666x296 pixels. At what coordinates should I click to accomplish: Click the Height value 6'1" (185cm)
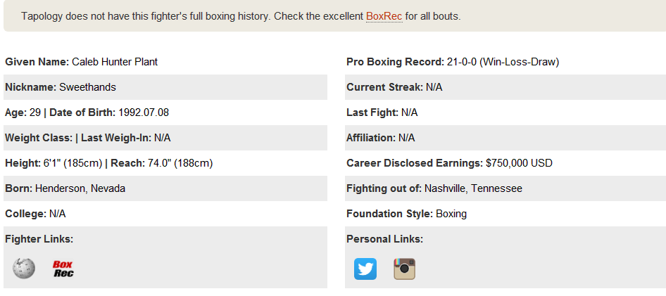click(71, 163)
